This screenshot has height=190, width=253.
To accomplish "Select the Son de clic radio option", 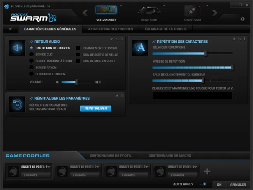I will (32, 55).
